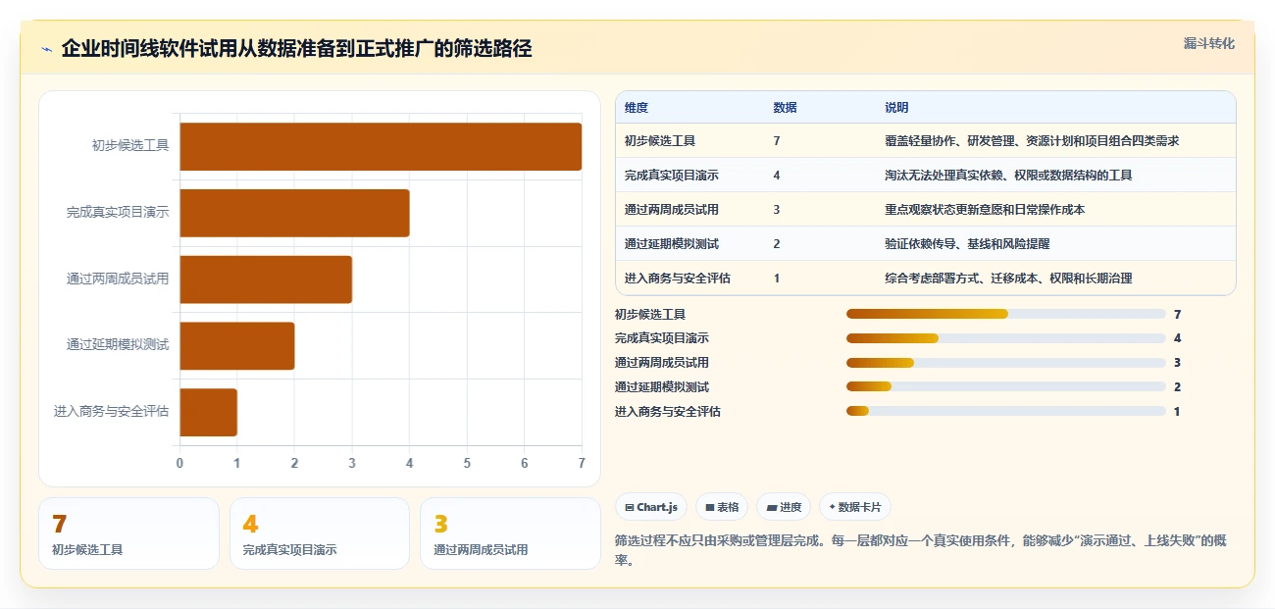Click the 初步候选工具 cell in the table
Viewport: 1275px width, 609px height.
660,141
